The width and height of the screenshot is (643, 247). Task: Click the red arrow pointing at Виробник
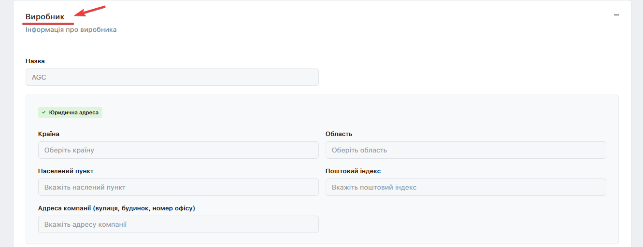pyautogui.click(x=92, y=12)
